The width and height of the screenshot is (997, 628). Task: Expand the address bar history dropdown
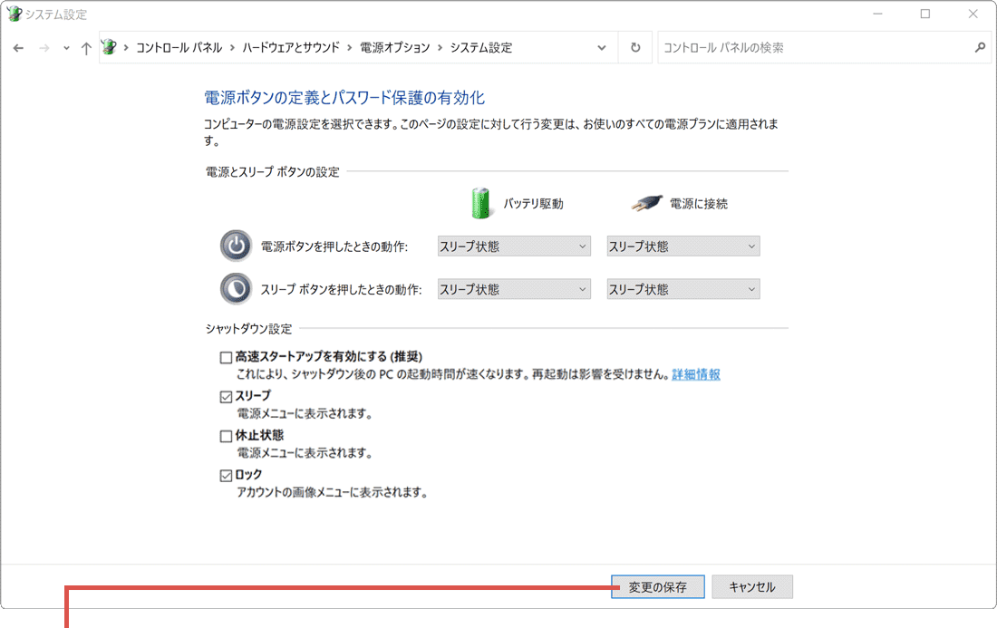click(603, 48)
